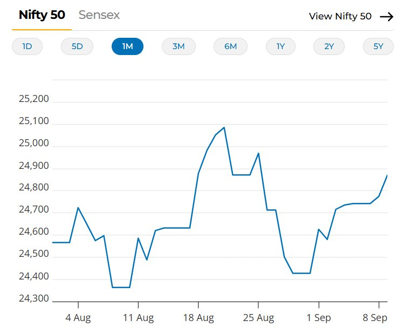This screenshot has width=411, height=334.
Task: Select the 1Y time range
Action: [280, 46]
